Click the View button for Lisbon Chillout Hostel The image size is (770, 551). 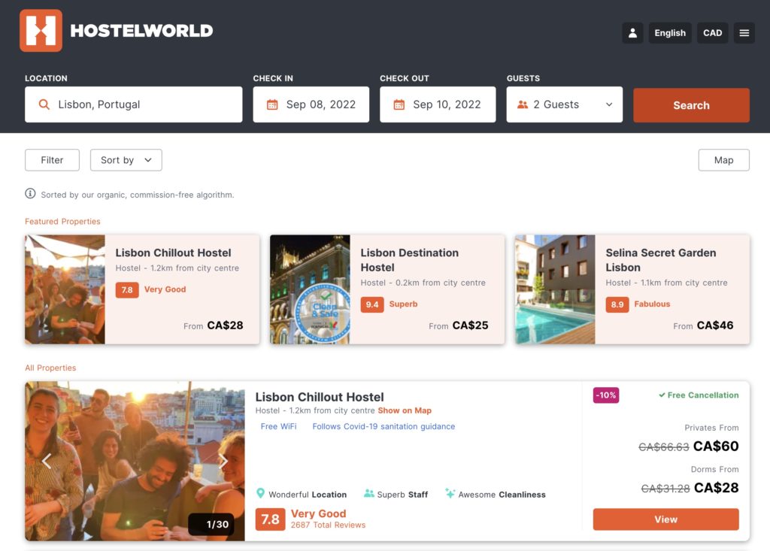665,519
